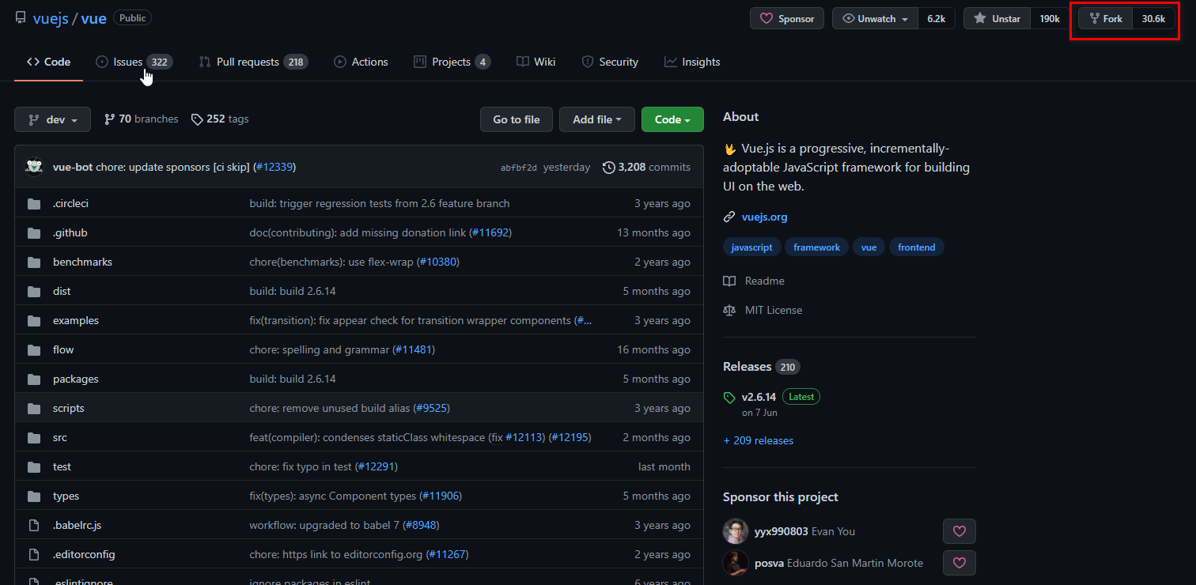The image size is (1196, 585).
Task: Click the scripts folder icon
Action: pos(34,408)
